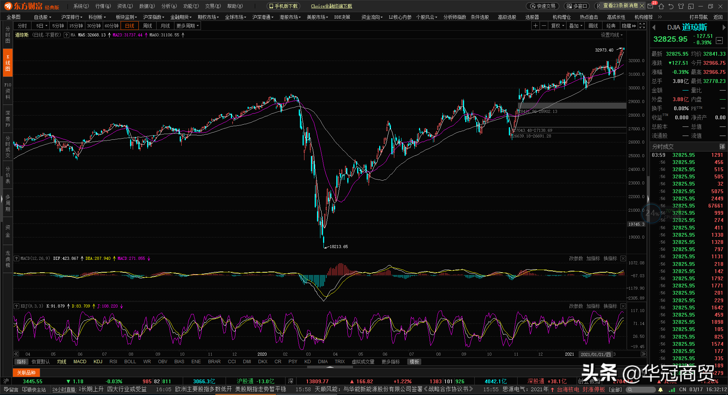Expand 自选股 watchlist menu
This screenshot has height=395, width=728.
point(42,17)
